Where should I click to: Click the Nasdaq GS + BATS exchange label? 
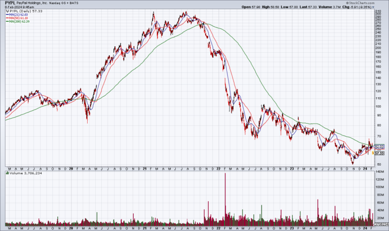point(64,3)
